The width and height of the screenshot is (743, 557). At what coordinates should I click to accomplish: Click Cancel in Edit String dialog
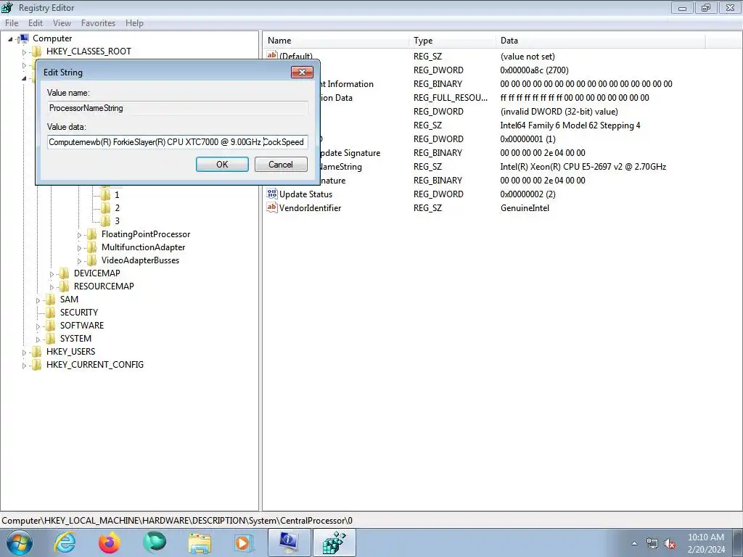(x=281, y=165)
